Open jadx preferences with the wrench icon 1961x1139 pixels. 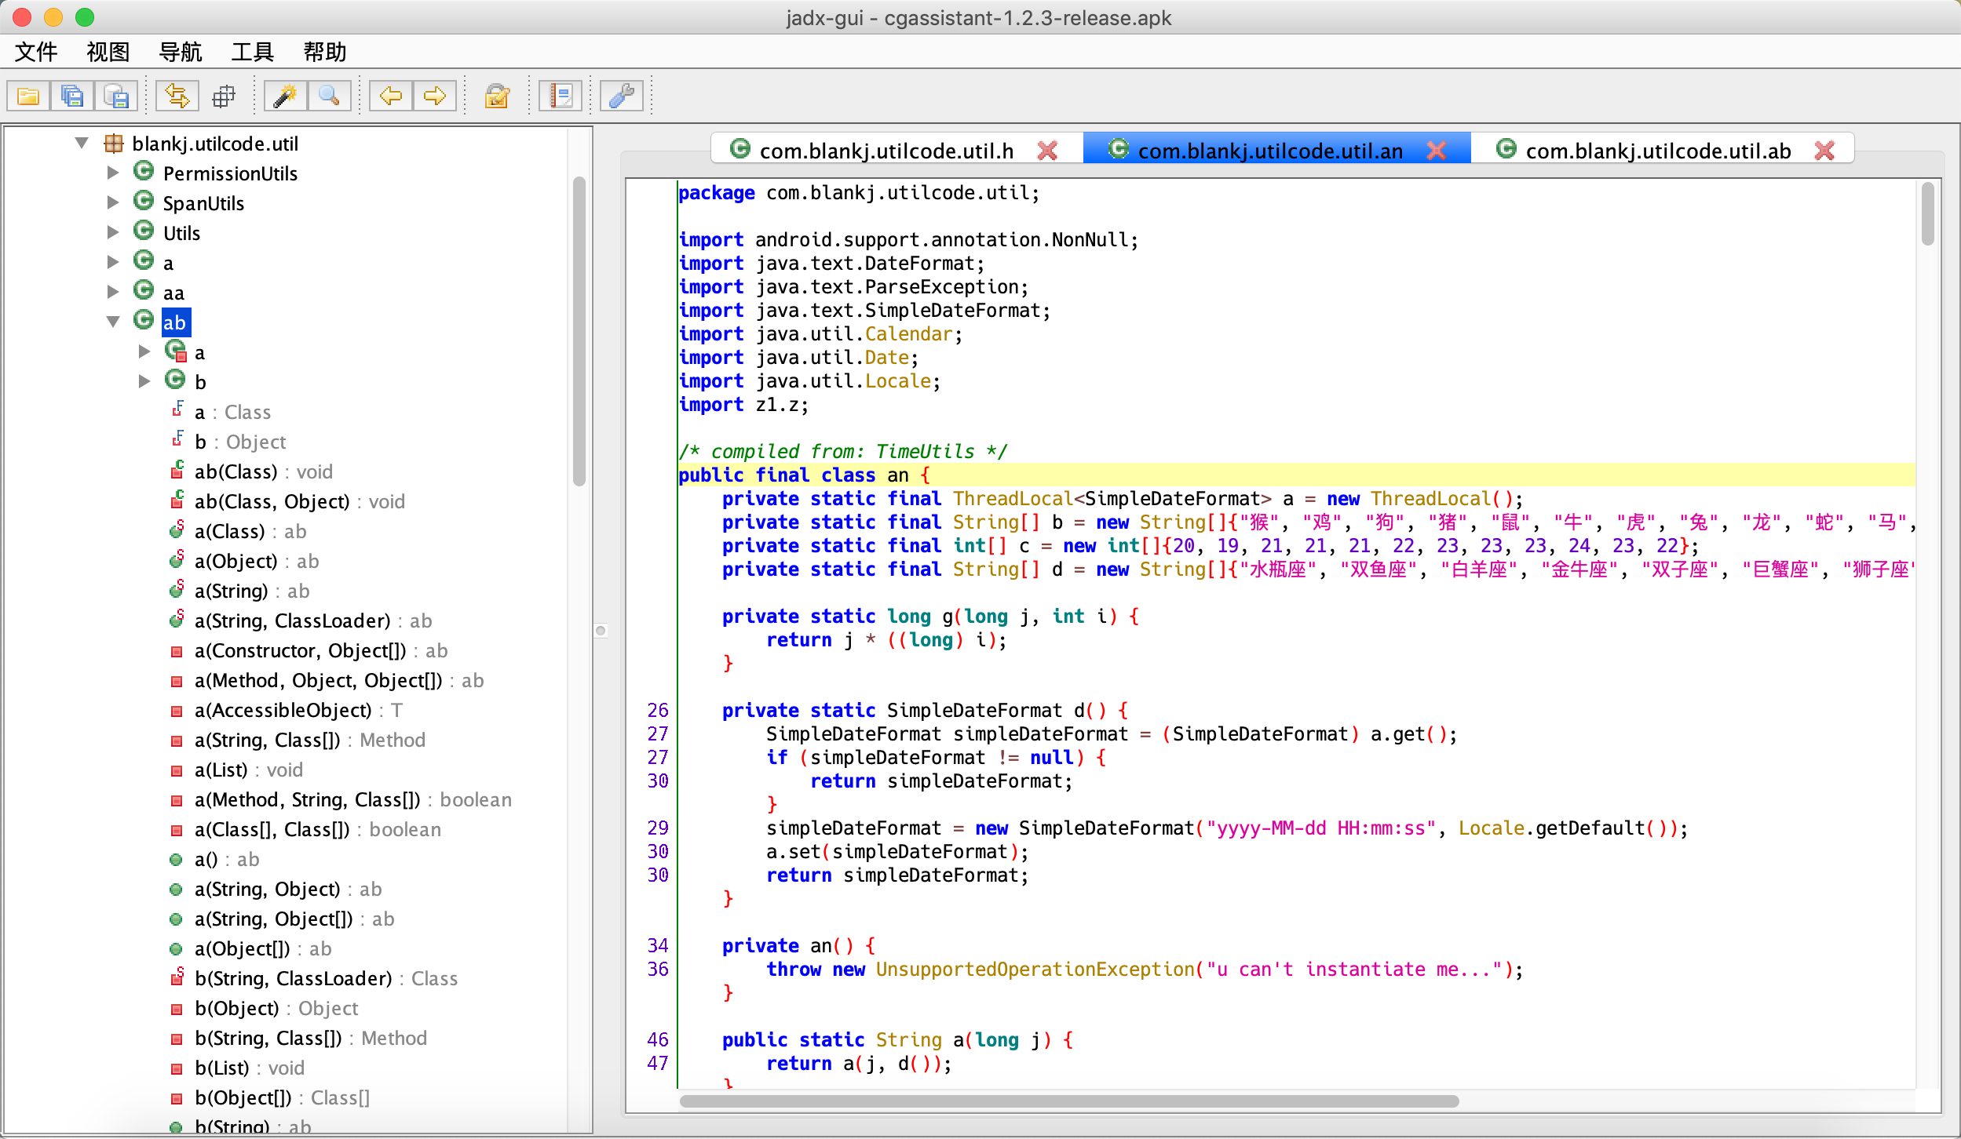[620, 95]
